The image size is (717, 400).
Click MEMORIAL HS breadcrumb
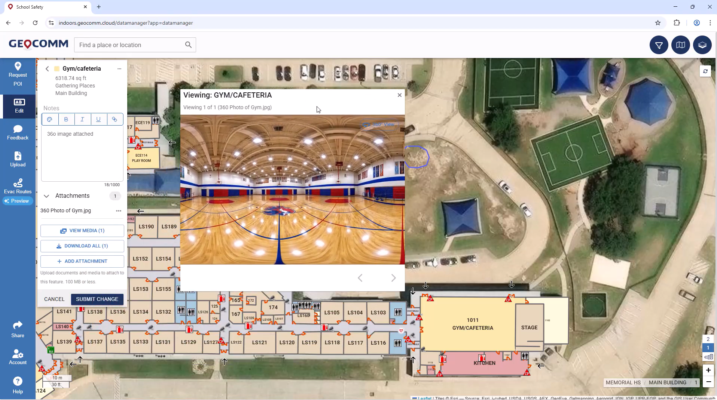[623, 382]
